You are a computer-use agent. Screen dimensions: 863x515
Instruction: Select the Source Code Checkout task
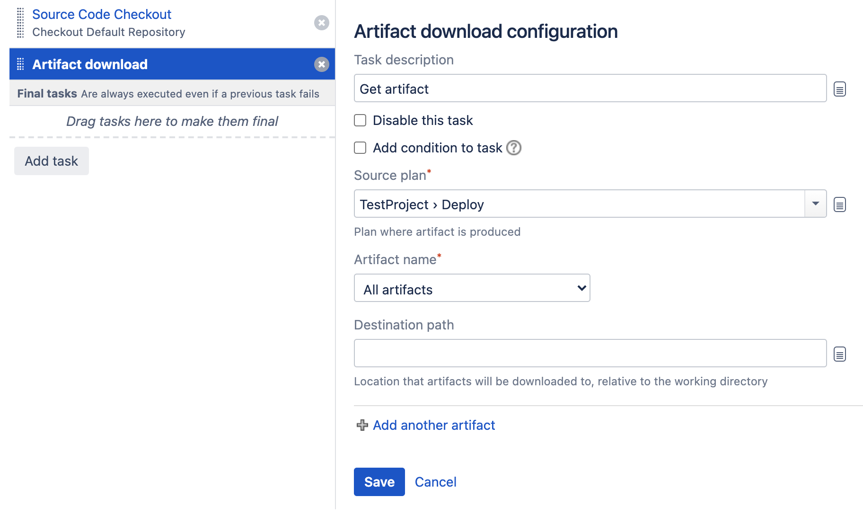[102, 14]
